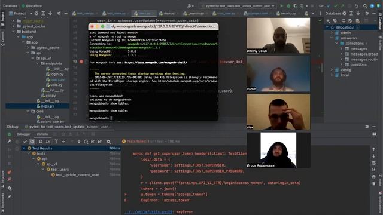This screenshot has height=215, width=383.
Task: Collapse the backend folder
Action: coord(14,32)
